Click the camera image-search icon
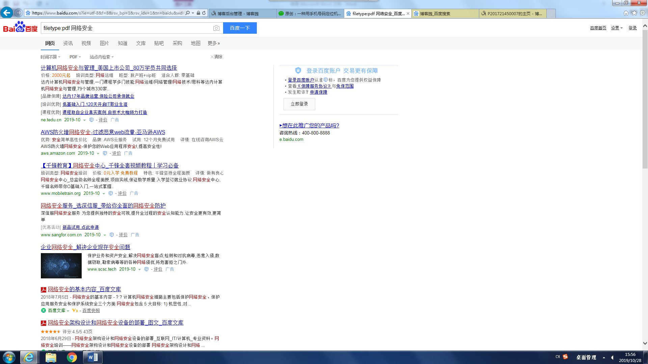648x364 pixels. (216, 28)
